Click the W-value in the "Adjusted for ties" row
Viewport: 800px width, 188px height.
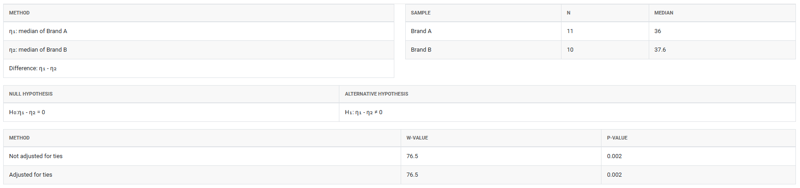(412, 175)
